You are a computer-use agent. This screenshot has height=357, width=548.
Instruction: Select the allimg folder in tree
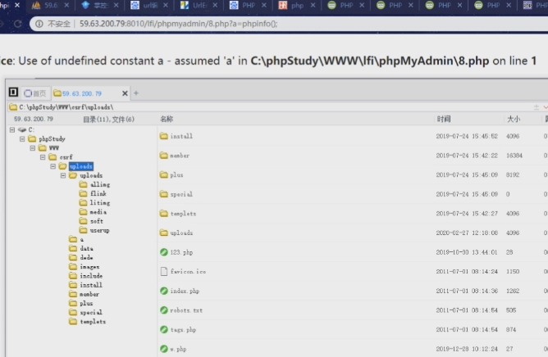(x=95, y=184)
